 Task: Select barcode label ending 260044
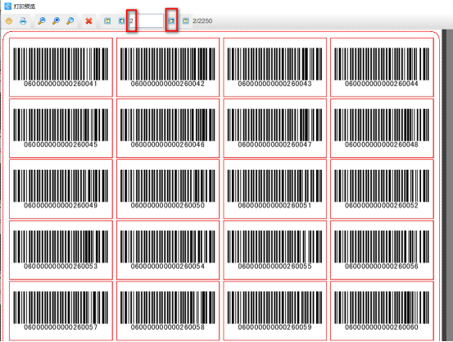382,67
